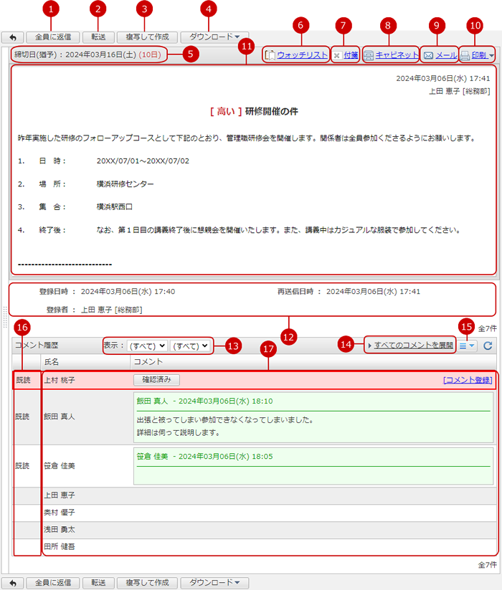Click 飯田 真人 comment header dated 18:10
Screen dimensions: 502x590
click(x=204, y=401)
